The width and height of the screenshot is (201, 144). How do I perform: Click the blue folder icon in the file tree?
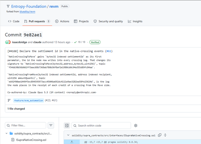pos(11,133)
